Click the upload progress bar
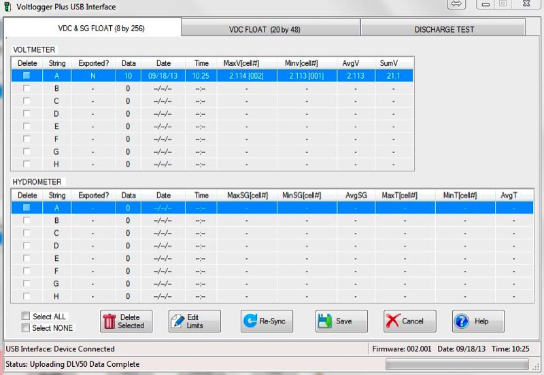This screenshot has width=544, height=375. (x=456, y=364)
